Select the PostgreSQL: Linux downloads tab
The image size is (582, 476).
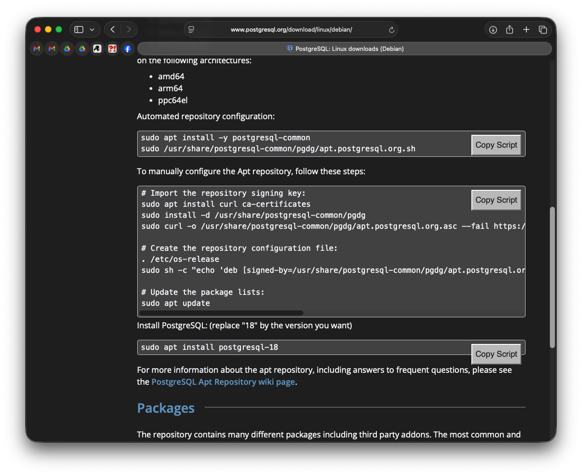click(345, 49)
